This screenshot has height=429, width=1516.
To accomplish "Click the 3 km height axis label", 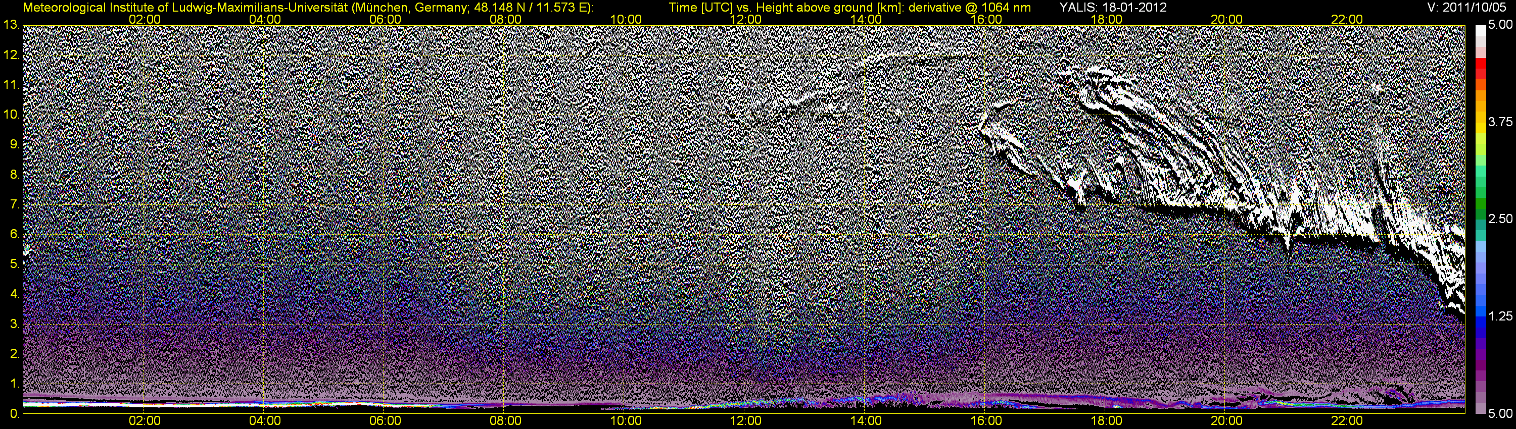I will click(15, 325).
